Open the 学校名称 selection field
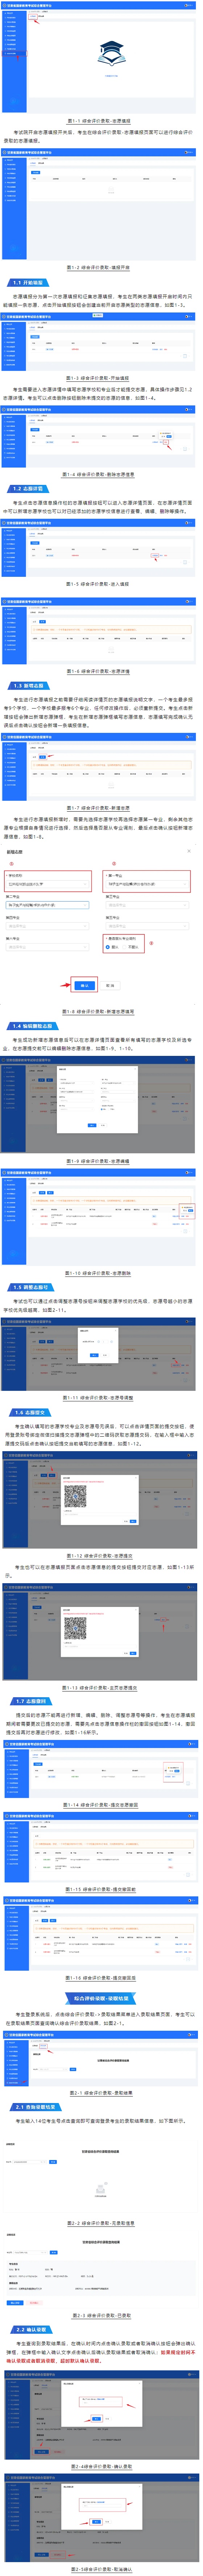 (48, 883)
